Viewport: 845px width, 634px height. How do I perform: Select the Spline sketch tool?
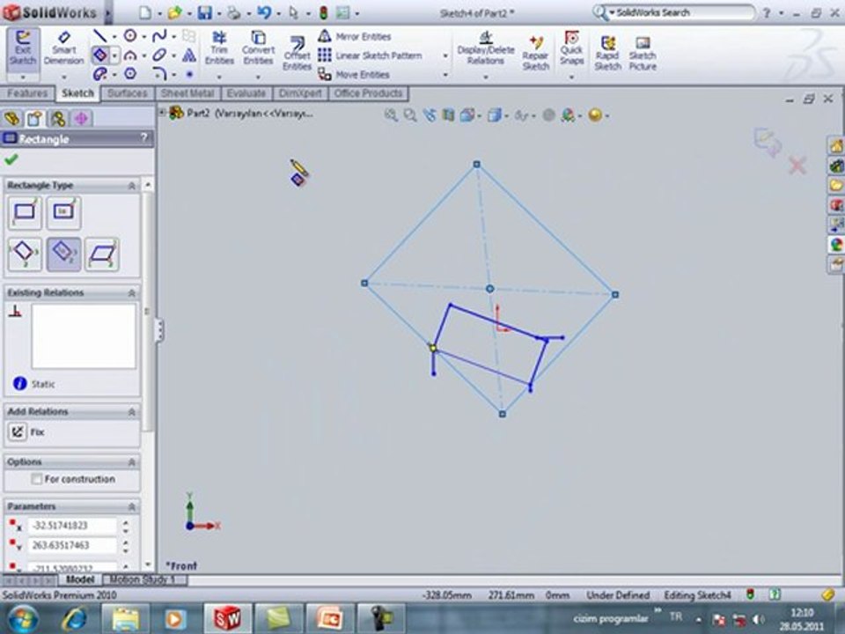coord(159,36)
